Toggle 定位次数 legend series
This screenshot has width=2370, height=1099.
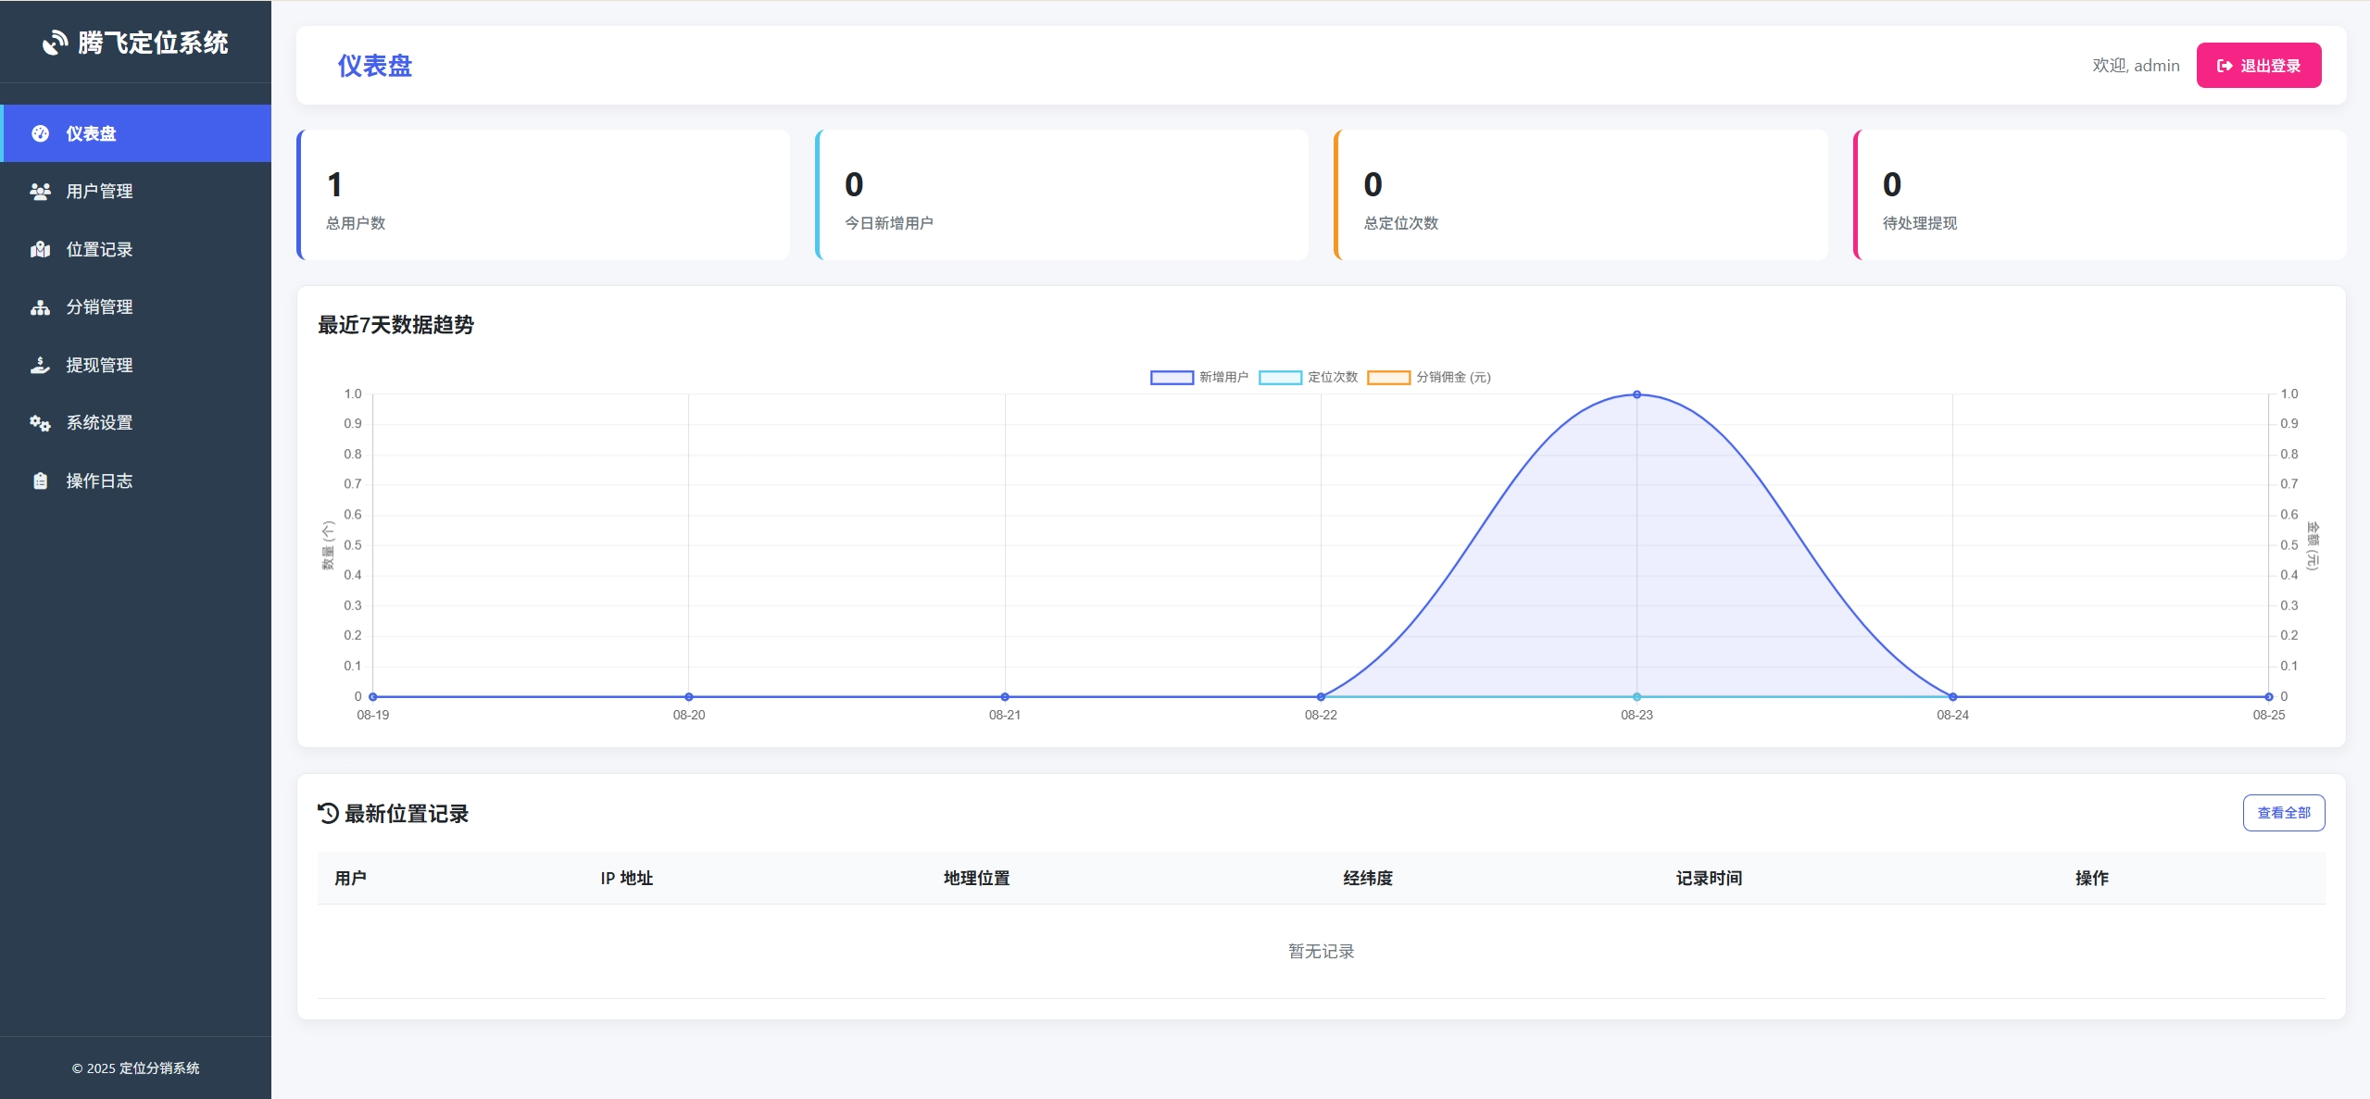pyautogui.click(x=1307, y=377)
